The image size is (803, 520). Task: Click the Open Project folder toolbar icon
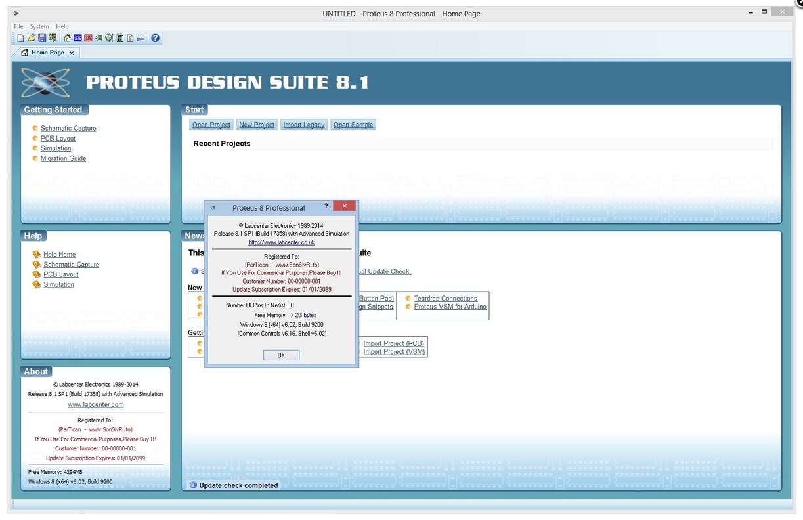(32, 38)
